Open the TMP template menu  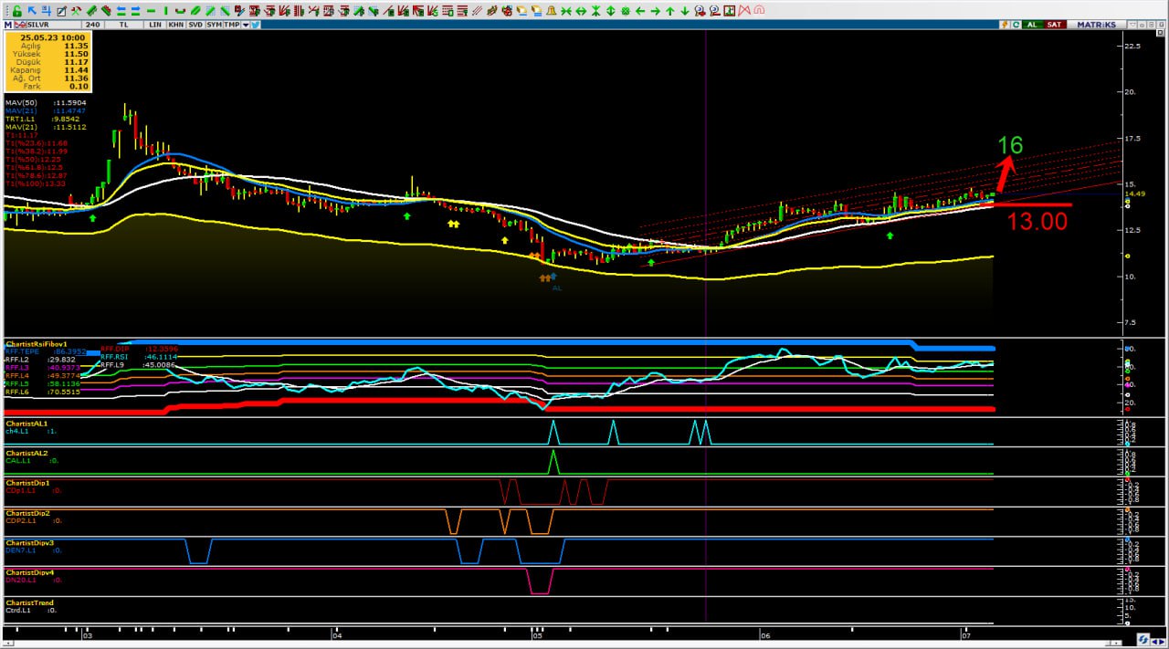pos(232,25)
